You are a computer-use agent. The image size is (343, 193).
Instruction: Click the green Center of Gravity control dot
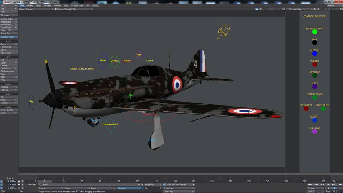(x=314, y=32)
